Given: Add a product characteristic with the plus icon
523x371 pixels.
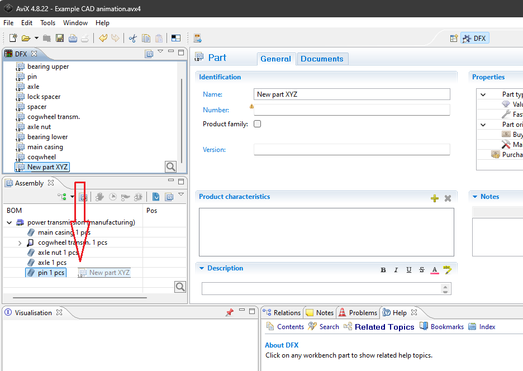Looking at the screenshot, I should click(435, 198).
